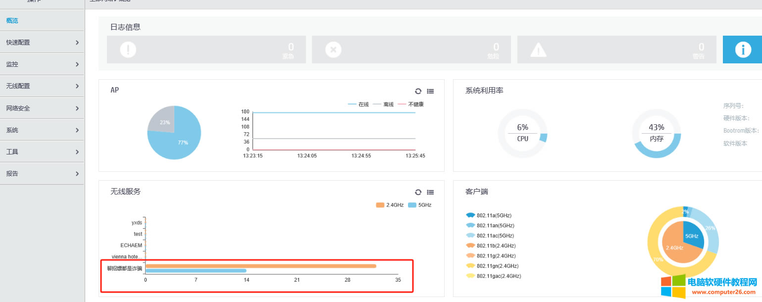
Task: Open the list view icon in AP panel
Action: [x=430, y=91]
